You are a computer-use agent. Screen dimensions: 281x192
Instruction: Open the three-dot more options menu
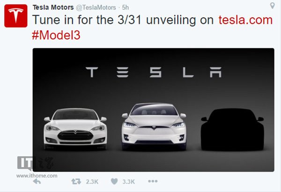(153, 181)
